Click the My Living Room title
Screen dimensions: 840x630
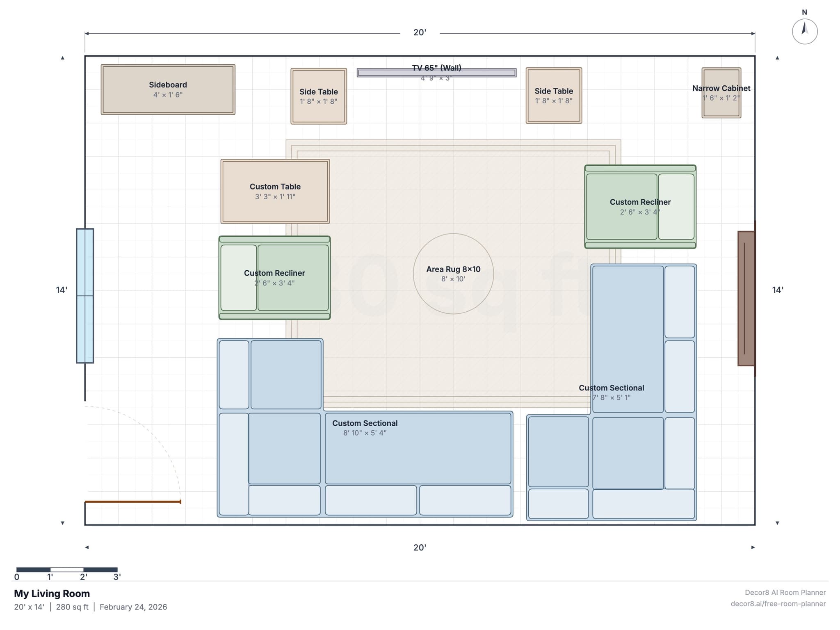[52, 593]
